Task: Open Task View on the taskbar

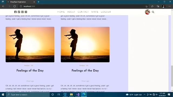Action: 59,95
